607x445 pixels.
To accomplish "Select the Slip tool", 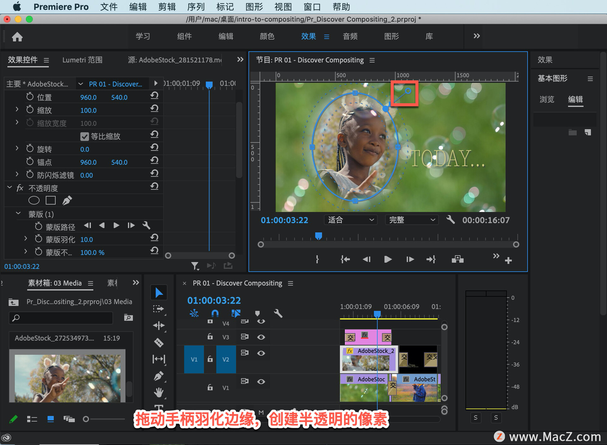I will (x=159, y=359).
